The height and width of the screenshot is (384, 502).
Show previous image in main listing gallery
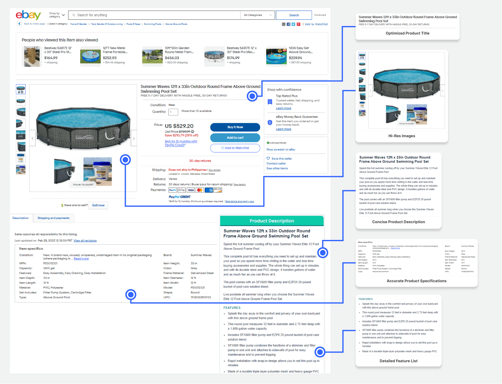point(32,138)
